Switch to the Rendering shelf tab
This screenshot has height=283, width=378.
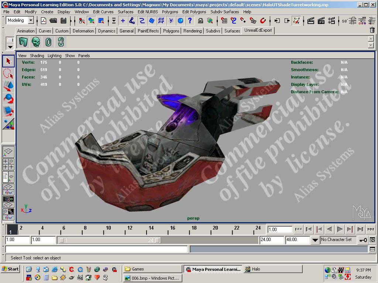pos(193,31)
